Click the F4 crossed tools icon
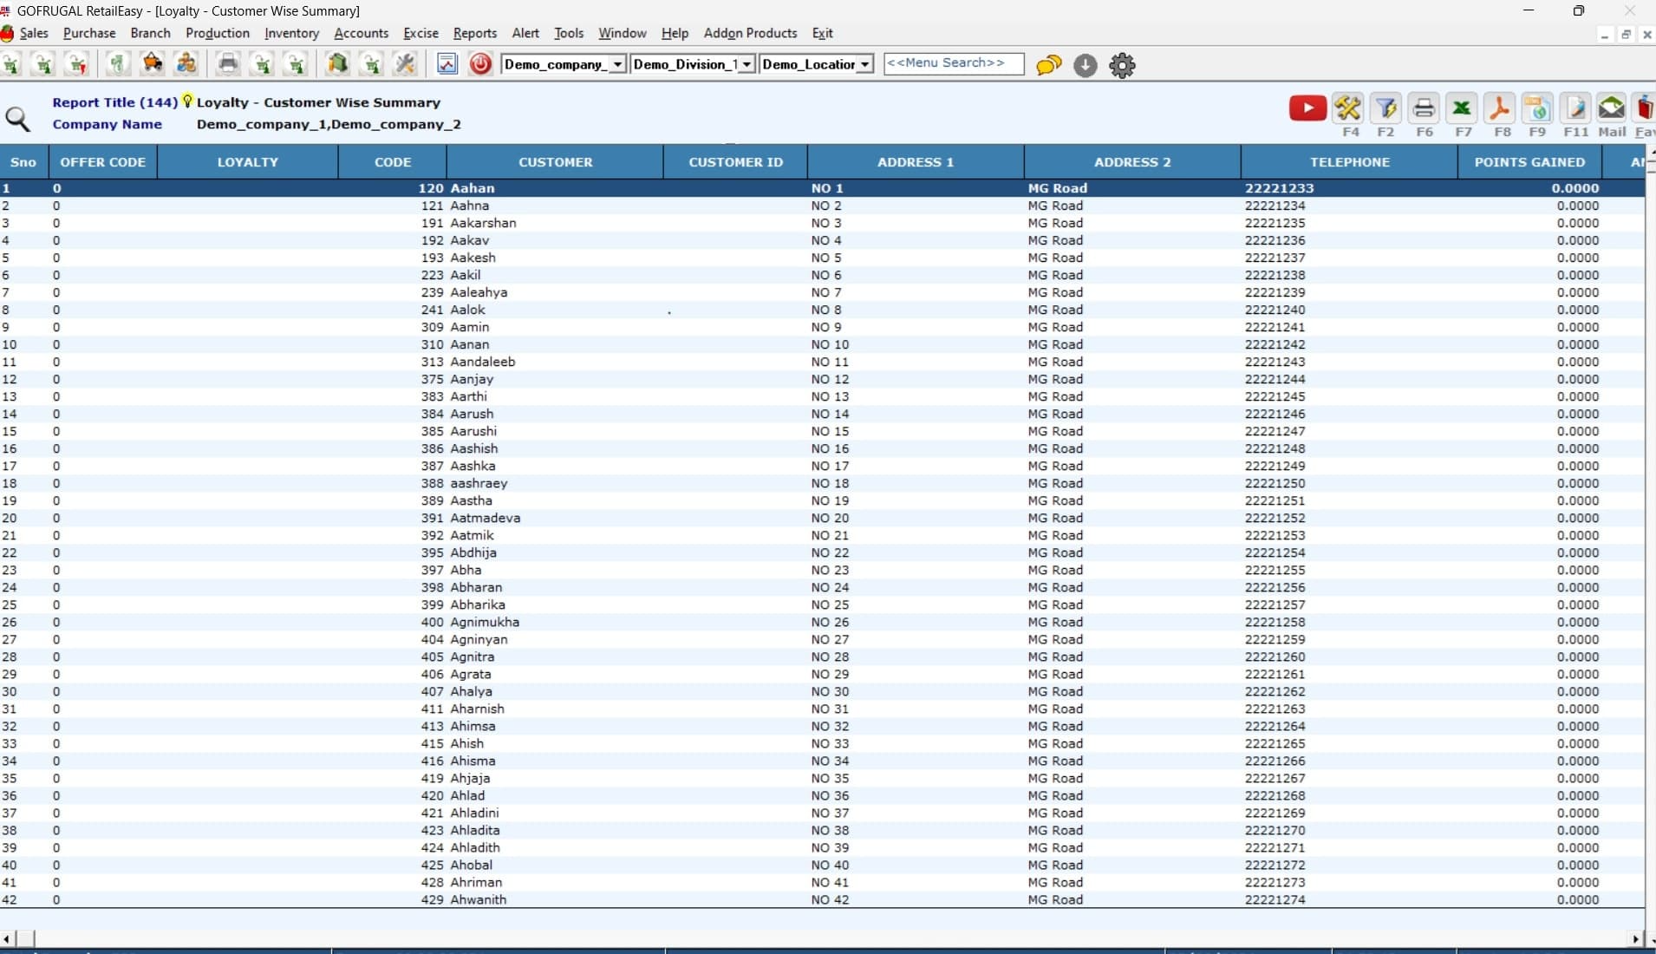Screen dimensions: 1656x954 click(x=1348, y=108)
